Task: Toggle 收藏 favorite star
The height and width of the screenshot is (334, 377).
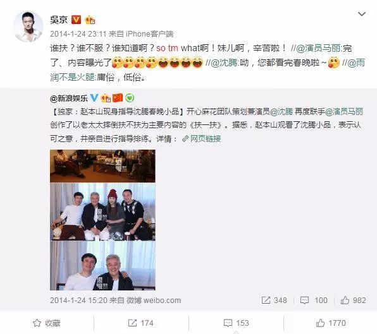Action: point(47,323)
